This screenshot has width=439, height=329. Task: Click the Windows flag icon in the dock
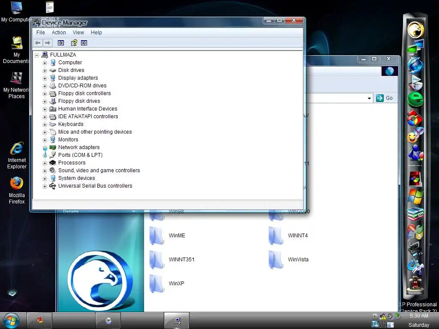point(415,196)
